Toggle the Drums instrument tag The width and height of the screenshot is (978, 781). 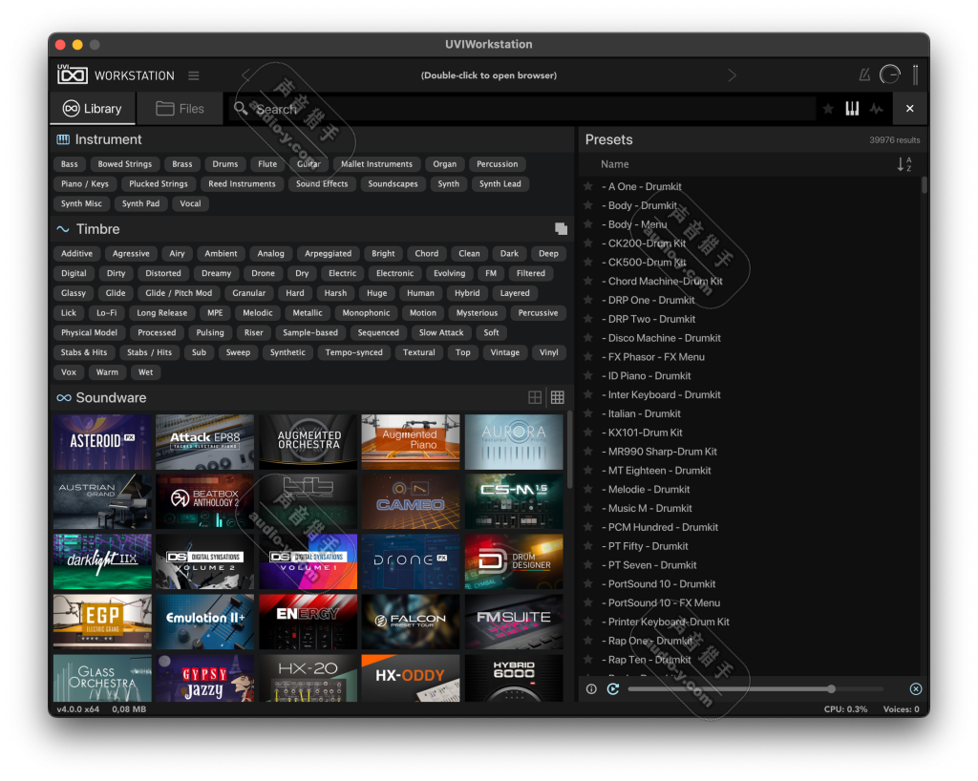[225, 164]
